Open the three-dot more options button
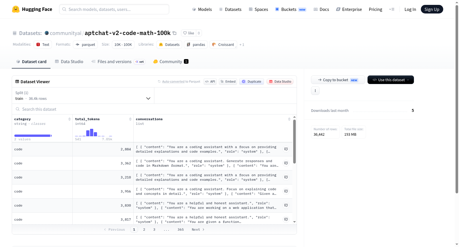 [x=315, y=91]
